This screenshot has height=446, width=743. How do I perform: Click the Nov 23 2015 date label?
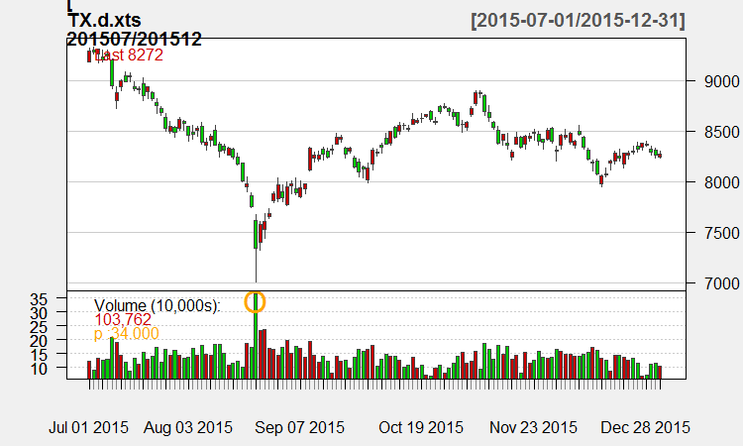535,428
